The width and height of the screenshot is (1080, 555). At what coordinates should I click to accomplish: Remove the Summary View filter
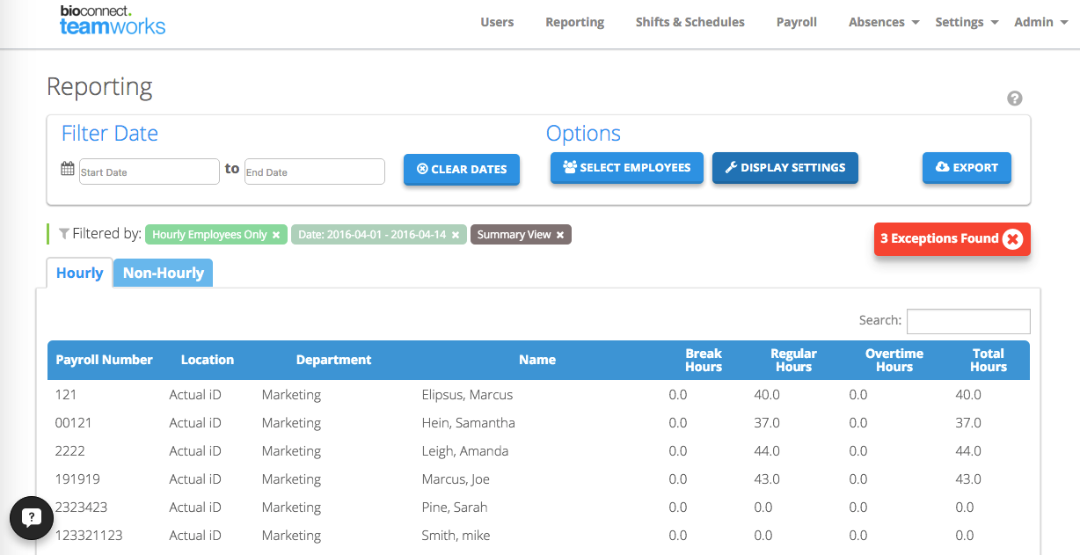coord(560,235)
